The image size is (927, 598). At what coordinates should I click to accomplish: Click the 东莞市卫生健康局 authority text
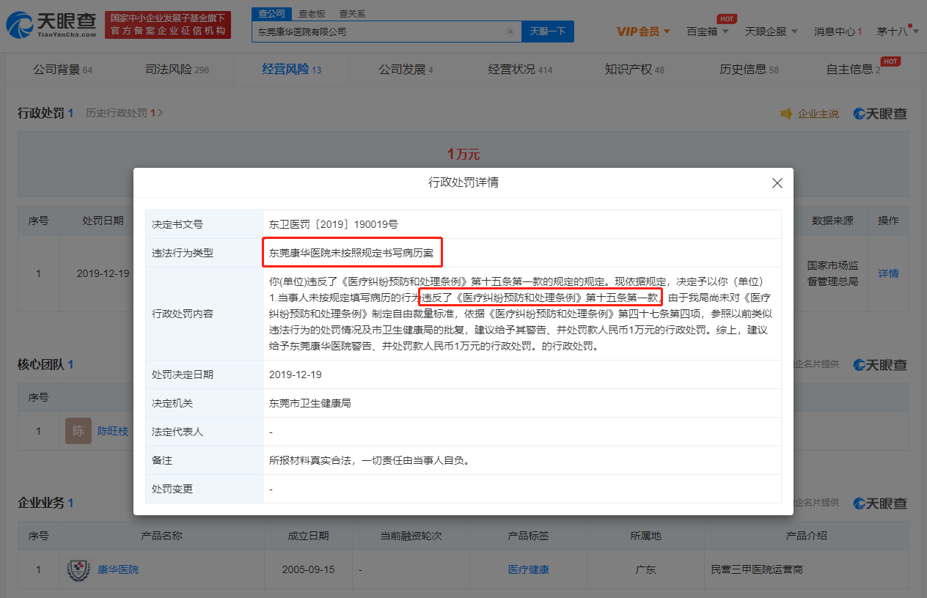tap(309, 403)
